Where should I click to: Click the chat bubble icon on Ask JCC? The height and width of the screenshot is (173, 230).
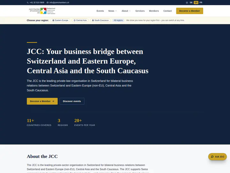pos(212,157)
